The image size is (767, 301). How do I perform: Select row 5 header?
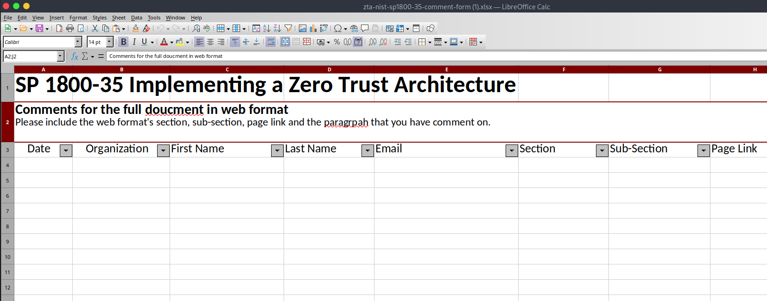click(7, 181)
